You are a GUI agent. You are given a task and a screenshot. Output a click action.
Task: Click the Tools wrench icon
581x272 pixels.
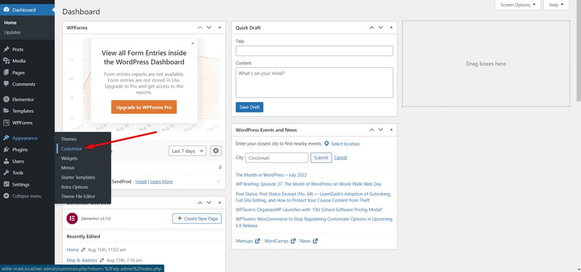[6, 173]
